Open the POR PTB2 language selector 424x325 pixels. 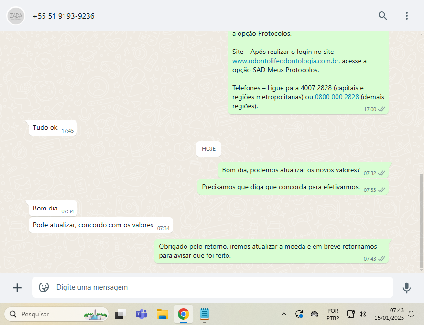coord(333,314)
